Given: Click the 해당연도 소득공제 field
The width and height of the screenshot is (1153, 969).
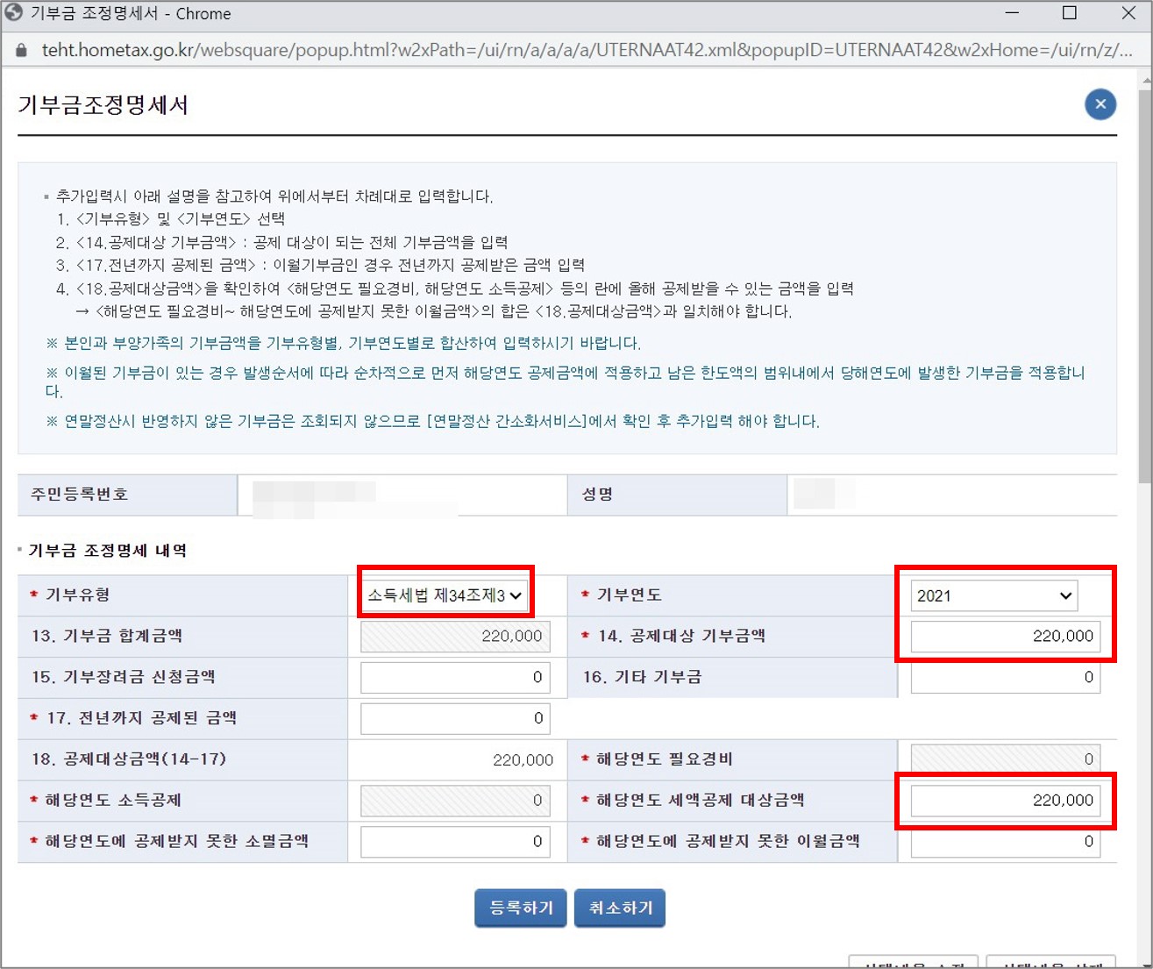Looking at the screenshot, I should [455, 800].
